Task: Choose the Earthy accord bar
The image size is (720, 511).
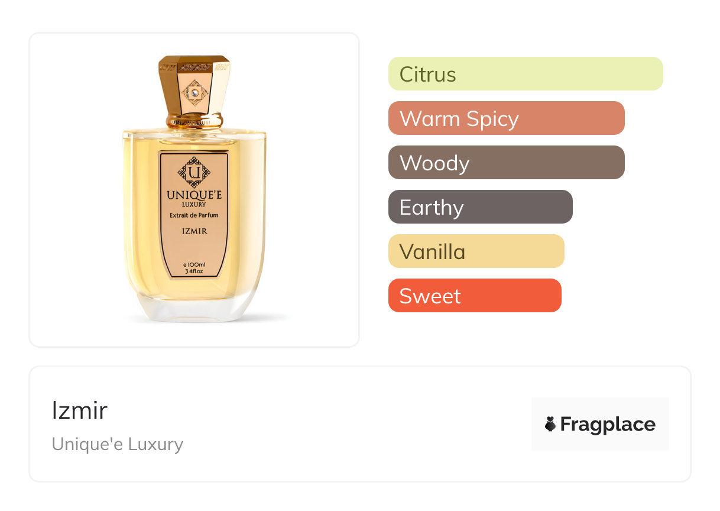Action: (481, 207)
